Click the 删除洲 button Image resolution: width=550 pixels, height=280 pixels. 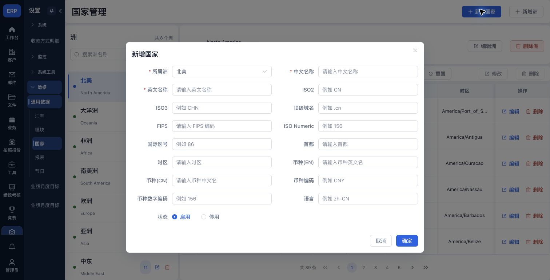click(x=527, y=46)
